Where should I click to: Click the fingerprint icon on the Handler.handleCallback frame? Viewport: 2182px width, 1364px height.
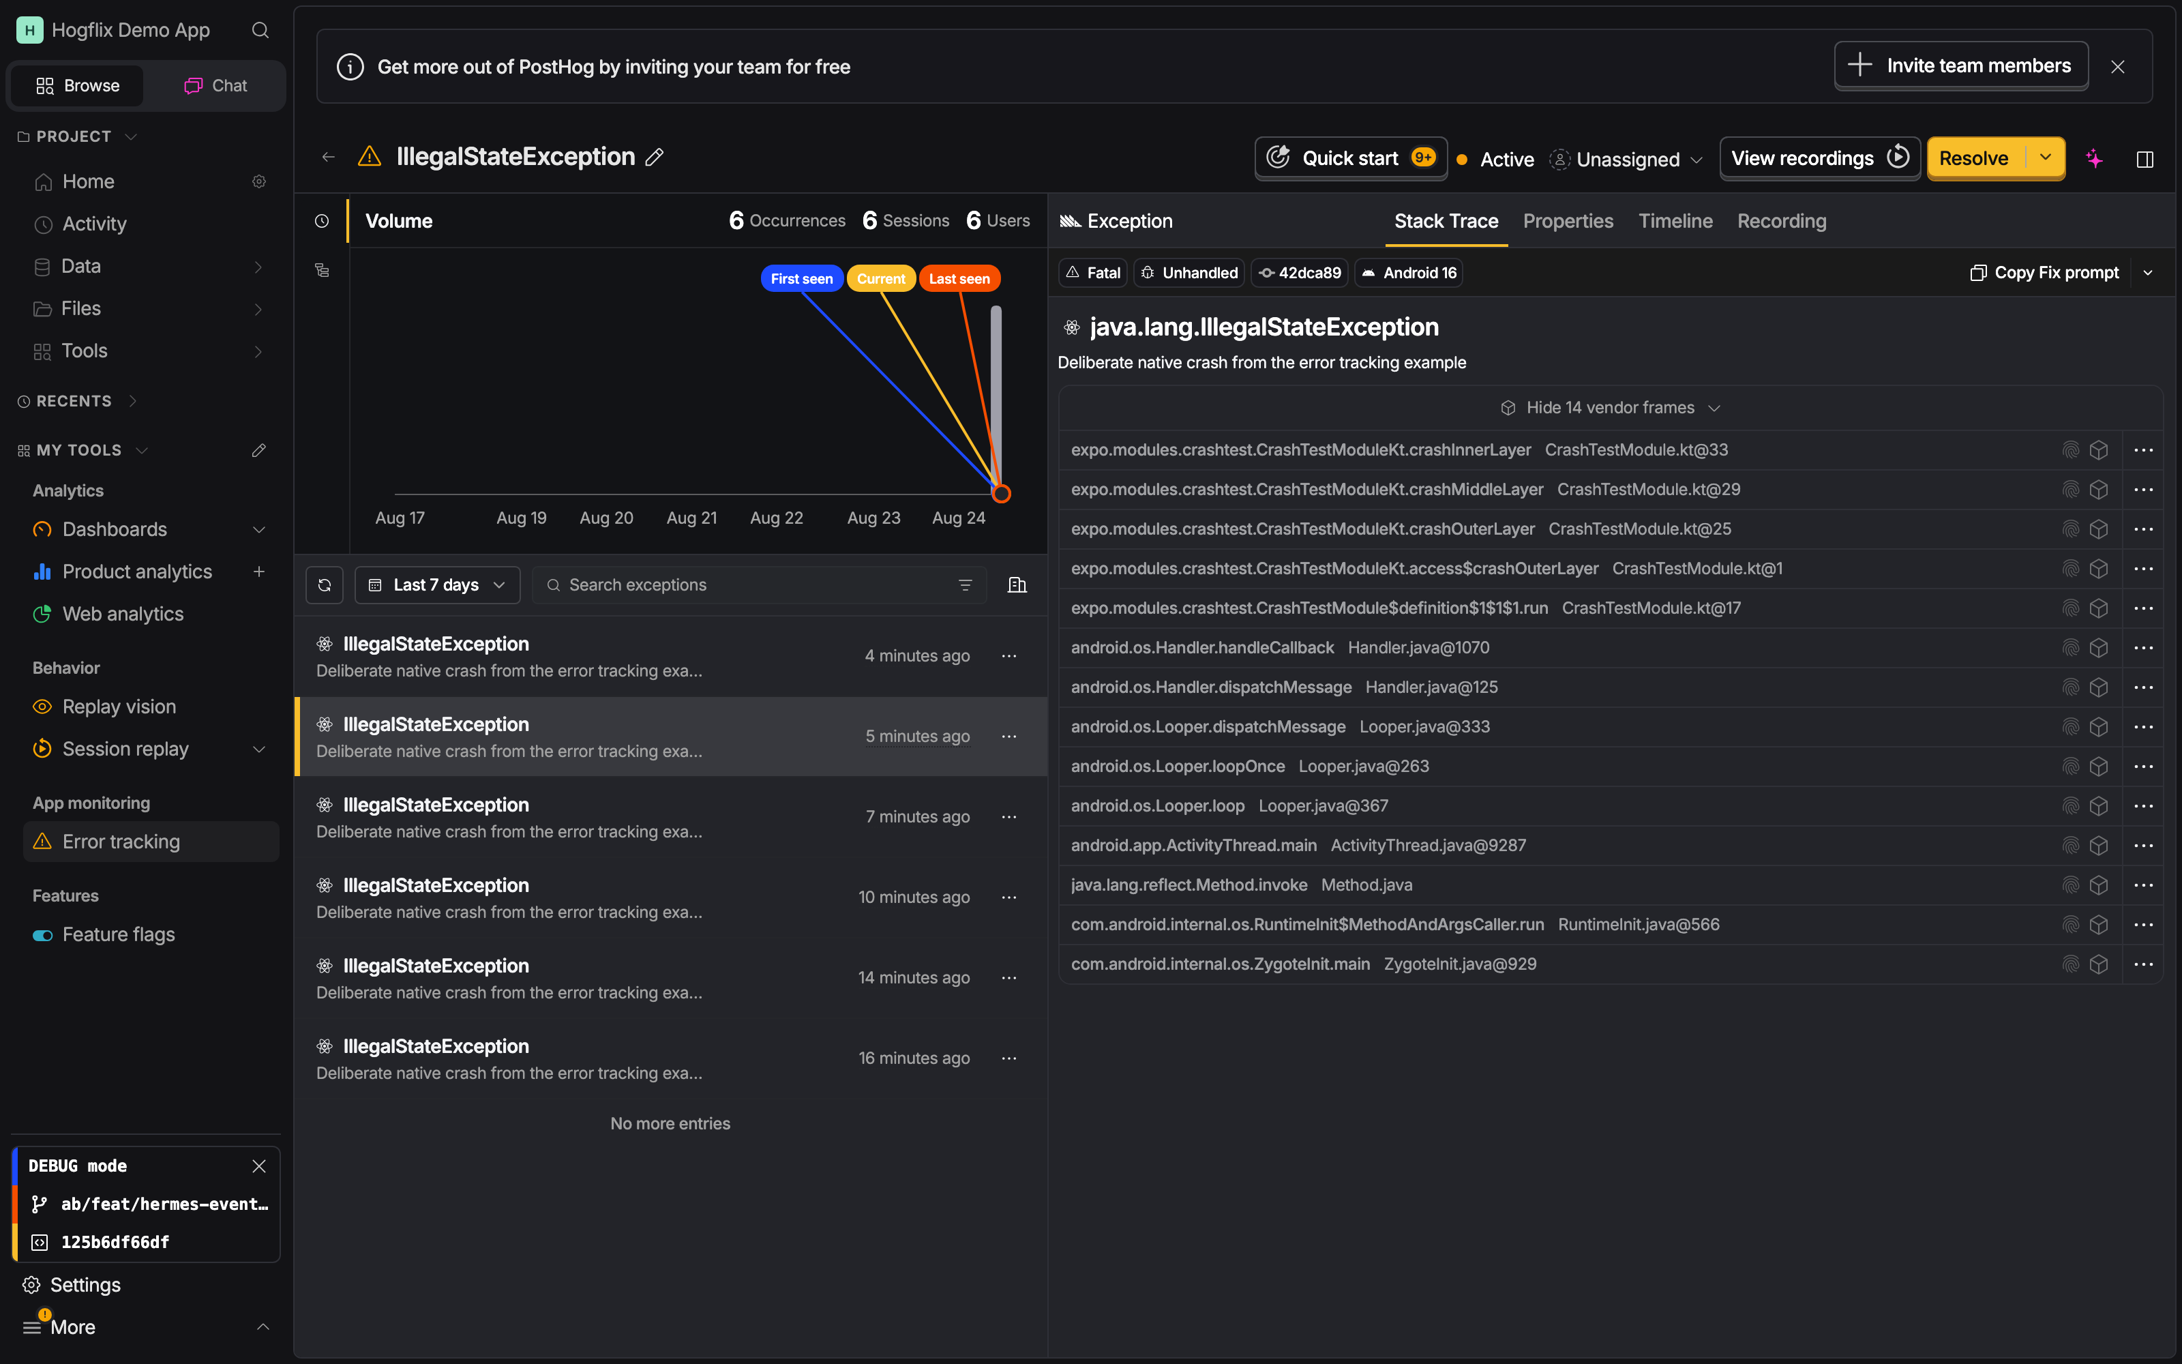[2070, 648]
